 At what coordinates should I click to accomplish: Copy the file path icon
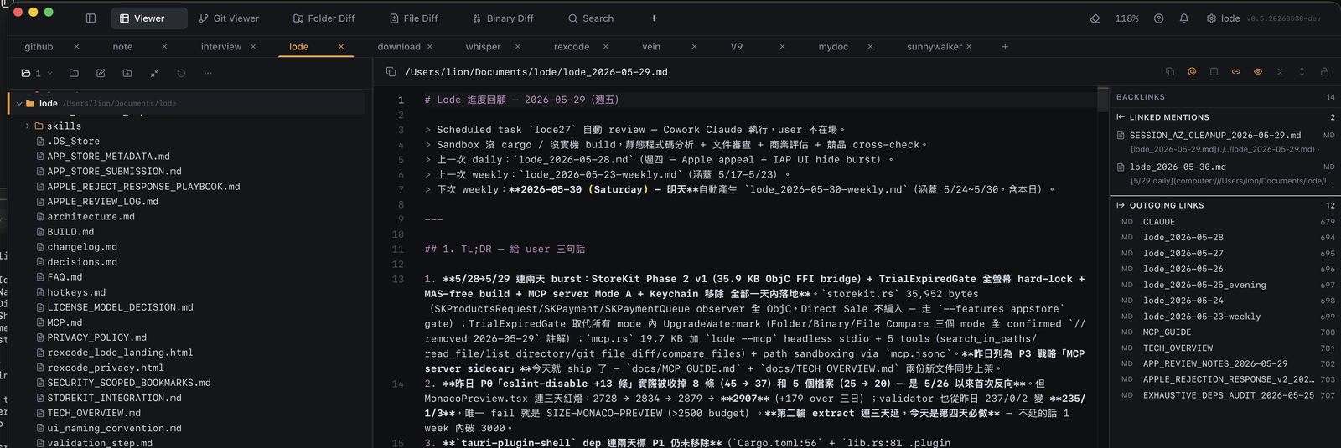pyautogui.click(x=391, y=72)
